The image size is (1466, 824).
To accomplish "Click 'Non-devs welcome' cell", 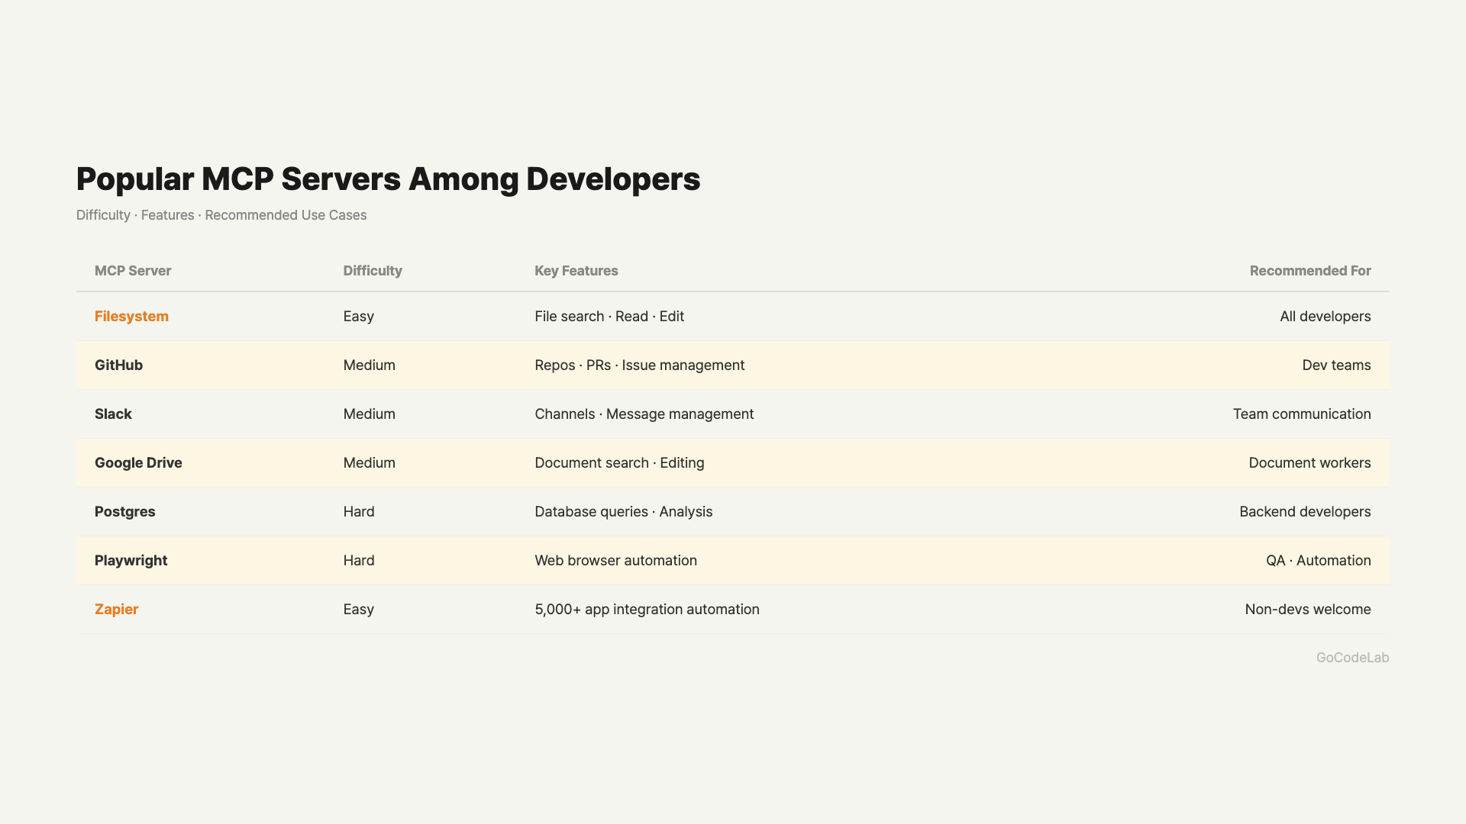I will [x=1307, y=609].
